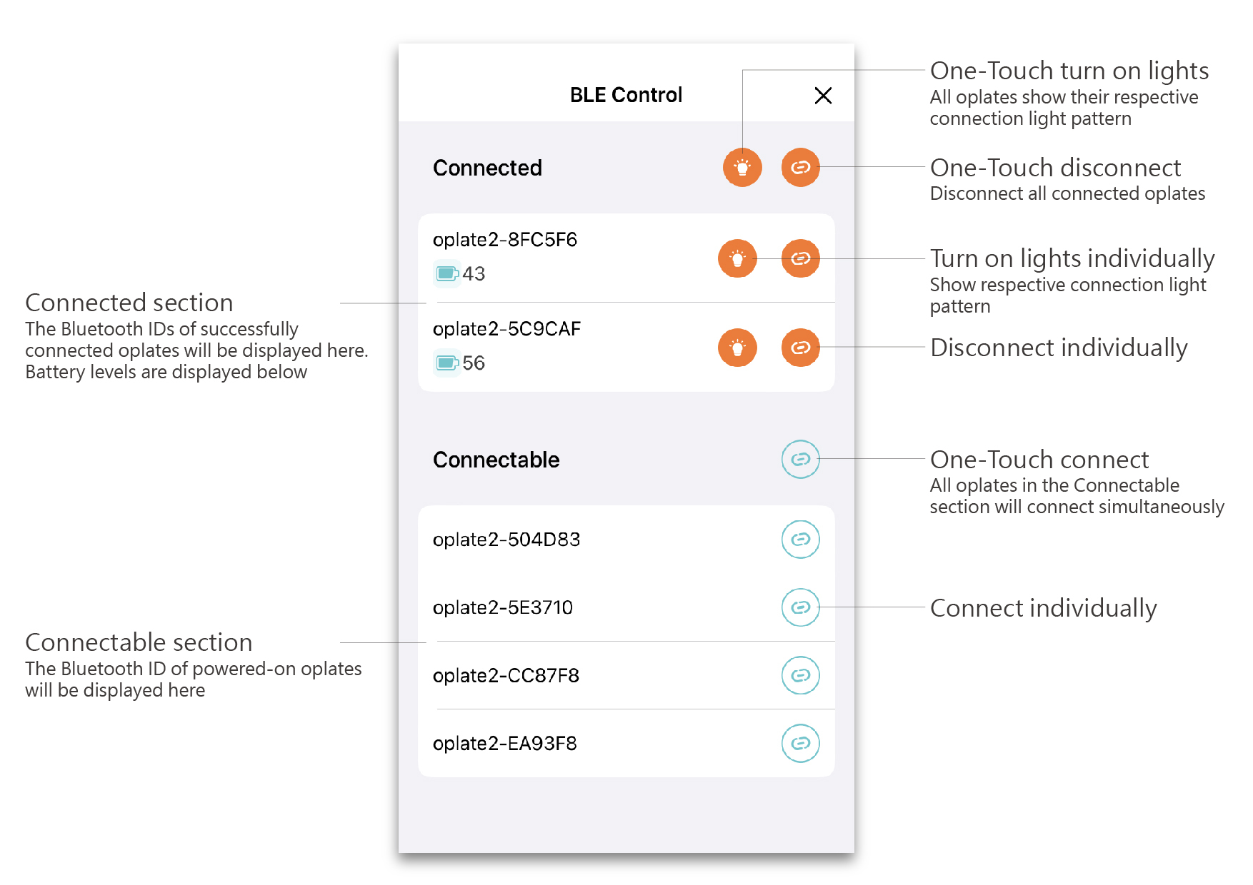Turn on lights for all connected oplates
Image resolution: width=1253 pixels, height=885 pixels.
point(742,168)
